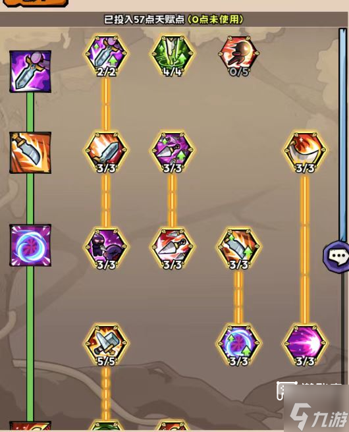Click the orange tab at top left

pyautogui.click(x=36, y=3)
